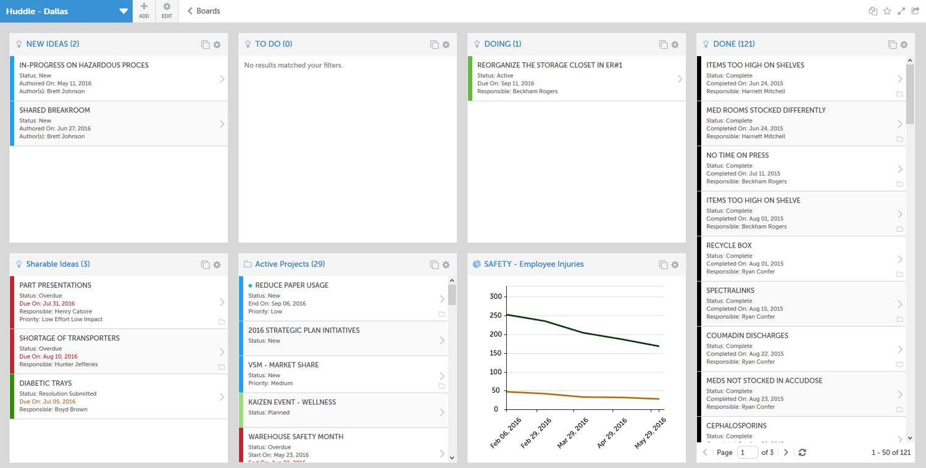The height and width of the screenshot is (468, 926).
Task: Open the board selector dropdown next to Huddle Dallas
Action: [x=123, y=10]
